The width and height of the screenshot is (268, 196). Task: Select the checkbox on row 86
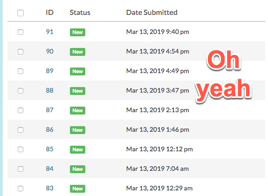tap(21, 130)
